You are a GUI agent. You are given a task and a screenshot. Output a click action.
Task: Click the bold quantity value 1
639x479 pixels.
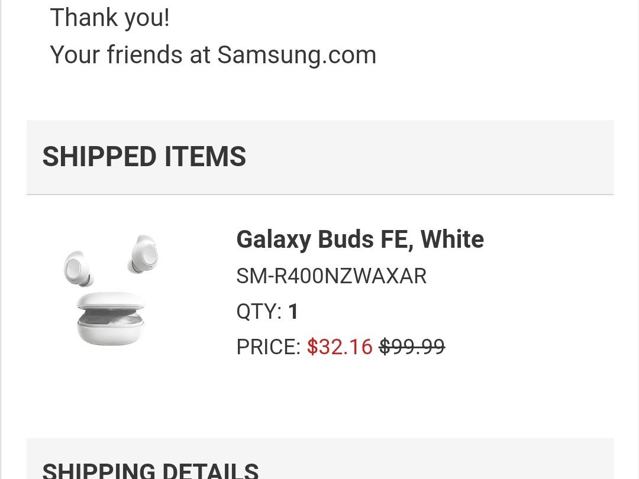(293, 312)
